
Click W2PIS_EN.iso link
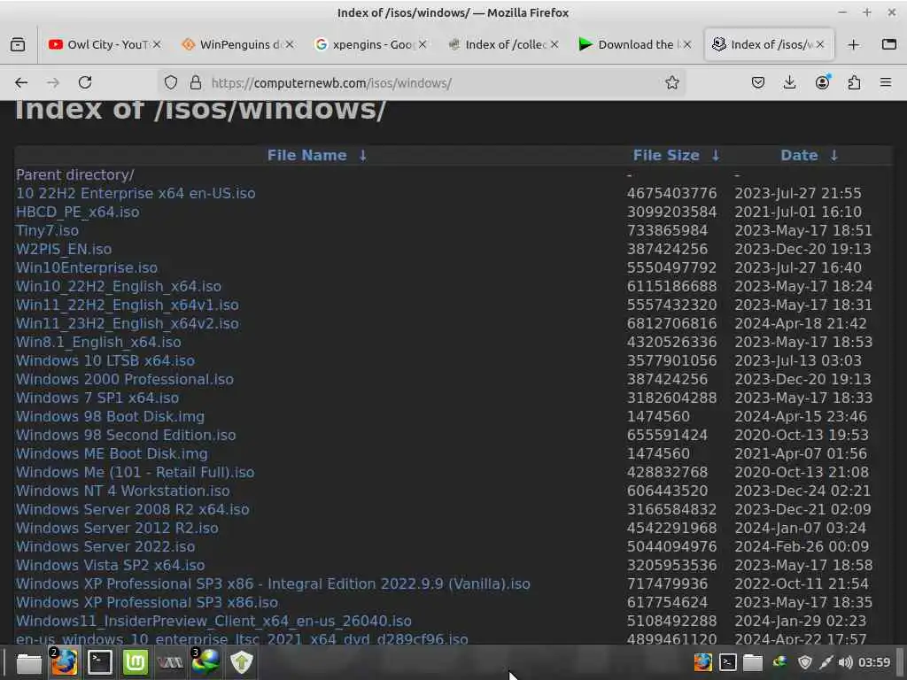click(x=64, y=249)
